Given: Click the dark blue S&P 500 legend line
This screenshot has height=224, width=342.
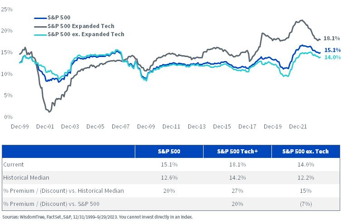Looking at the screenshot, I should point(41,18).
